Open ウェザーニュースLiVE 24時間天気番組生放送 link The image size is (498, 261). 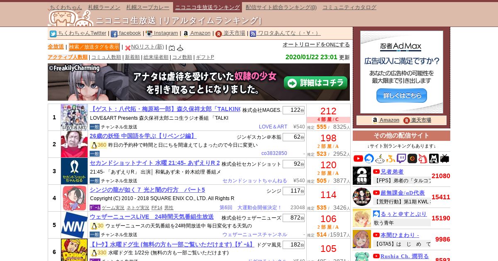pos(151,217)
